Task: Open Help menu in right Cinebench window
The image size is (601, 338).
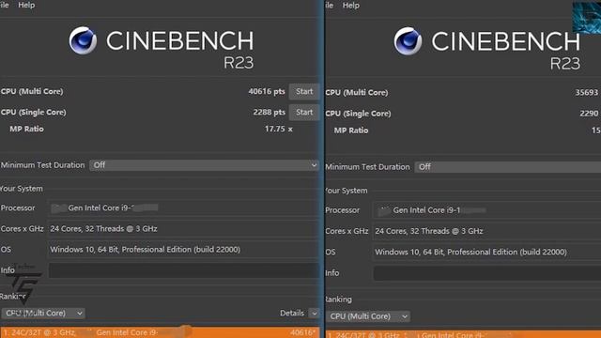Action: (x=350, y=6)
